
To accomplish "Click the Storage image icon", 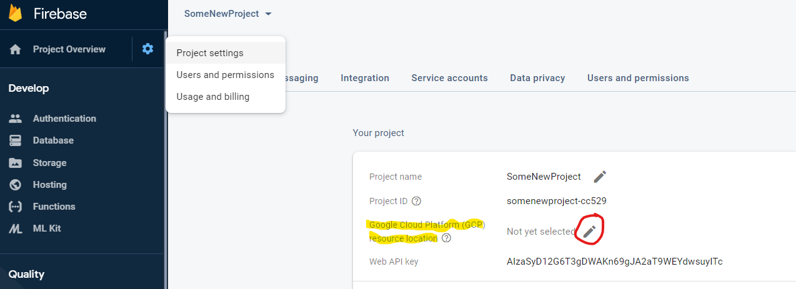I will (16, 163).
